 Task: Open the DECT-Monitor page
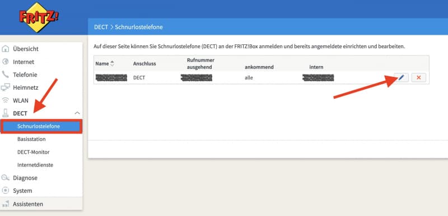(34, 152)
